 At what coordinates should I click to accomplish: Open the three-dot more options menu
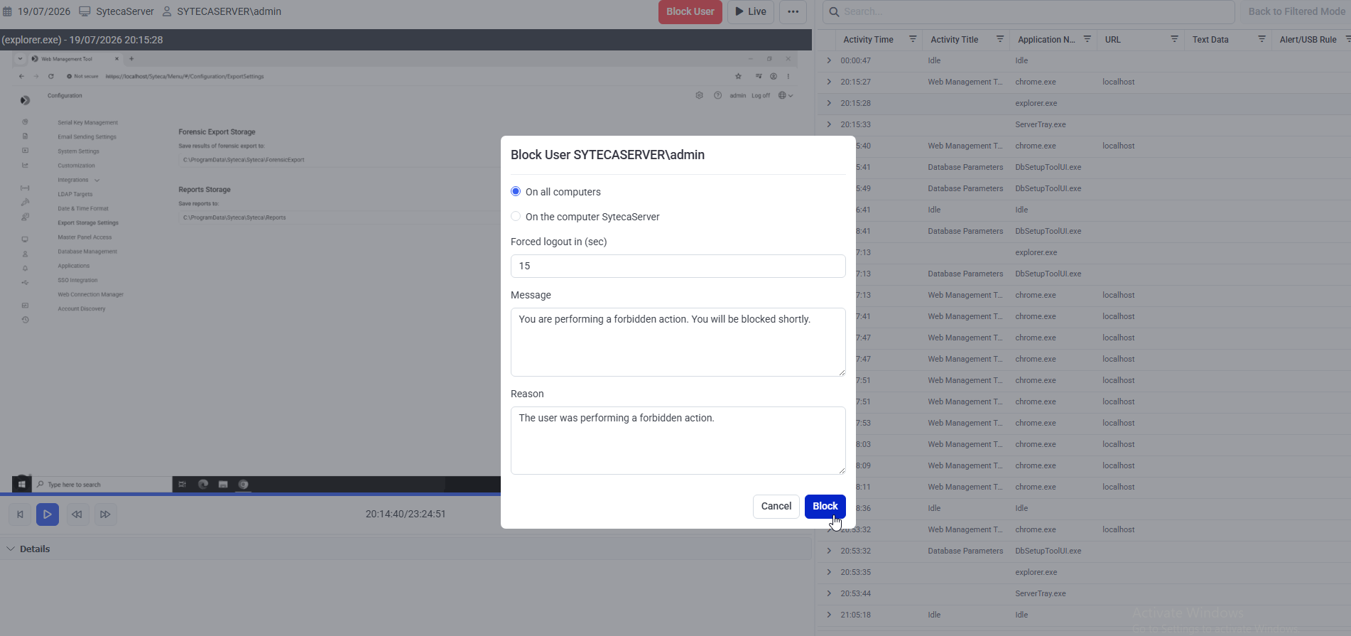click(x=793, y=11)
